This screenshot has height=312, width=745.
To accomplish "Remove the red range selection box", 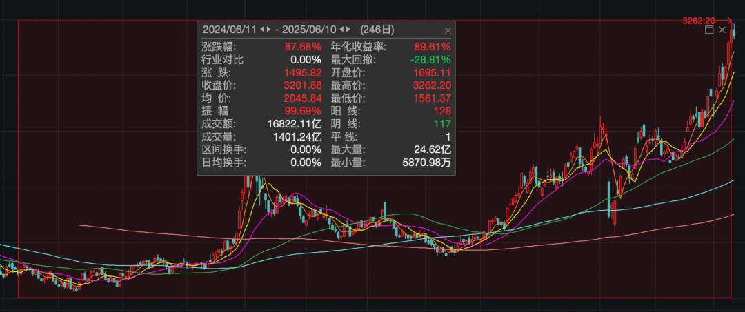I will click(722, 30).
